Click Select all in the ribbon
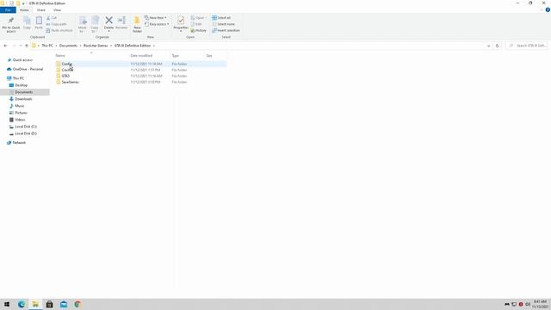Screen dimensions: 551x310 click(x=221, y=17)
